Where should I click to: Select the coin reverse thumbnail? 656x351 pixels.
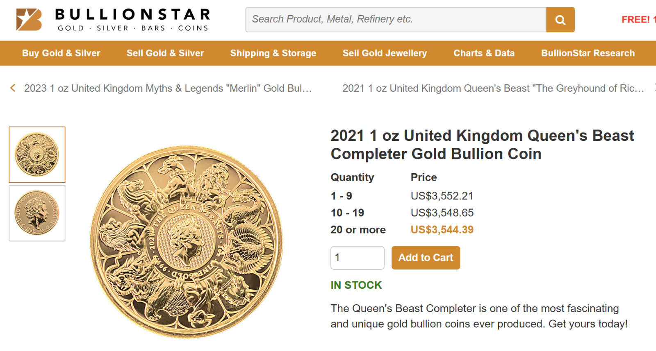pyautogui.click(x=37, y=154)
